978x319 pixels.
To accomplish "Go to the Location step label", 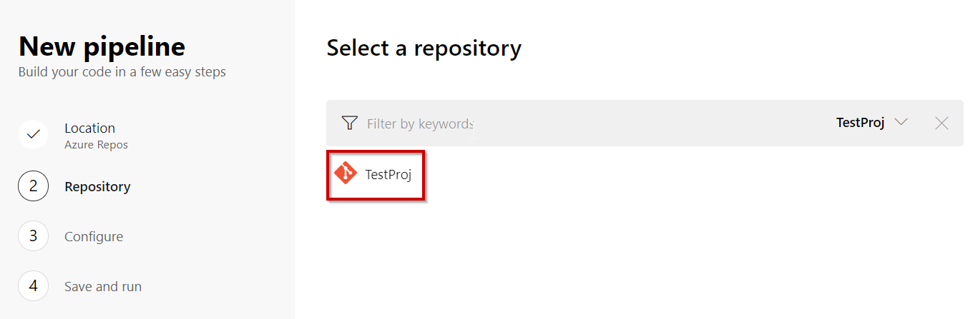I will (x=89, y=128).
